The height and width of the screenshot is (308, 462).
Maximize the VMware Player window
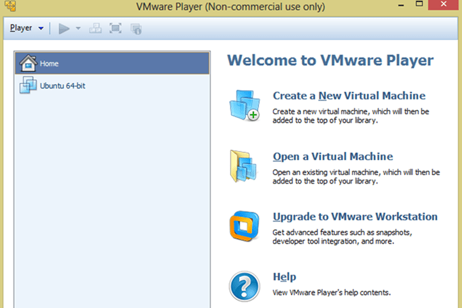[419, 5]
